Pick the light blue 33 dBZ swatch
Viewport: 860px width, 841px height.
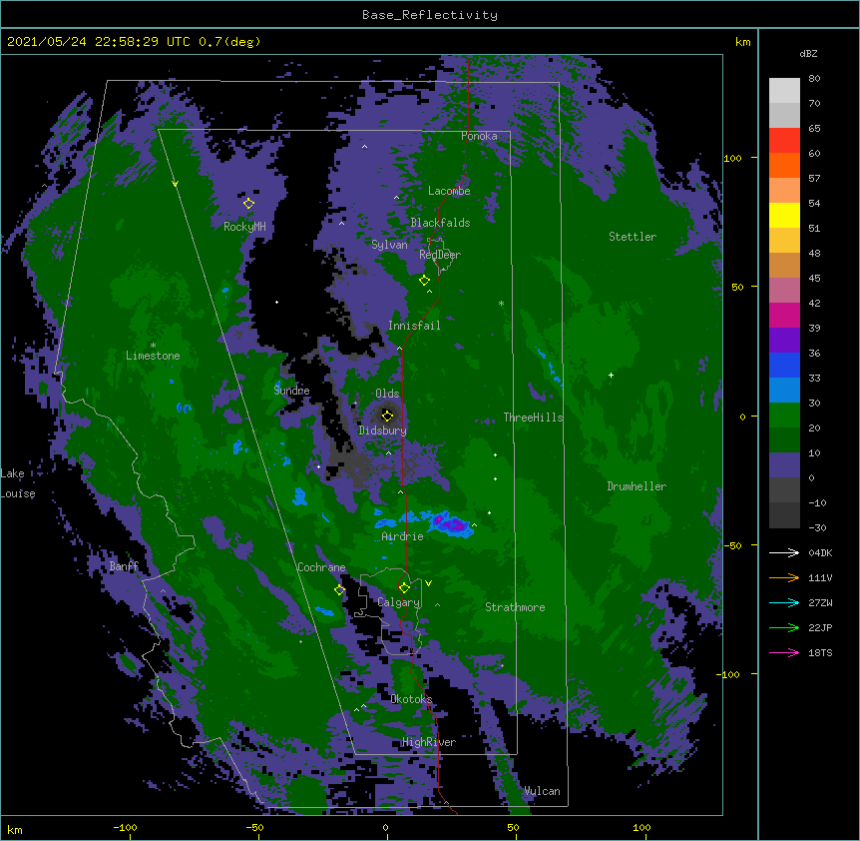[784, 391]
